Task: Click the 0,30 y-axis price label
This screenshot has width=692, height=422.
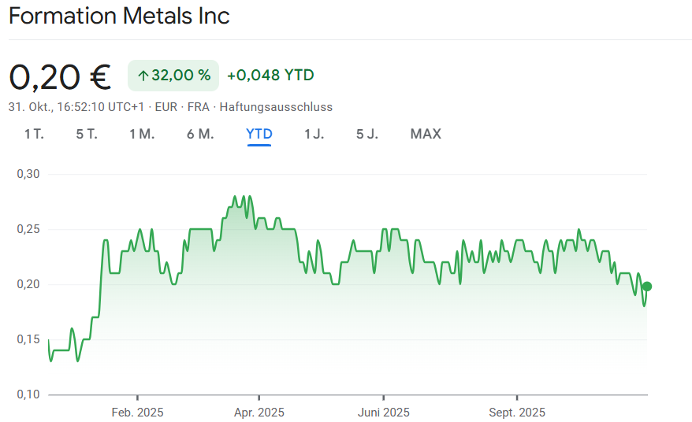Action: tap(28, 174)
